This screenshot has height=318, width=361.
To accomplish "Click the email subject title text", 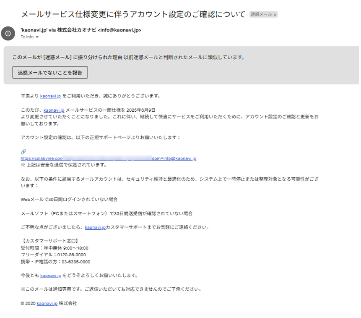I will tap(133, 13).
